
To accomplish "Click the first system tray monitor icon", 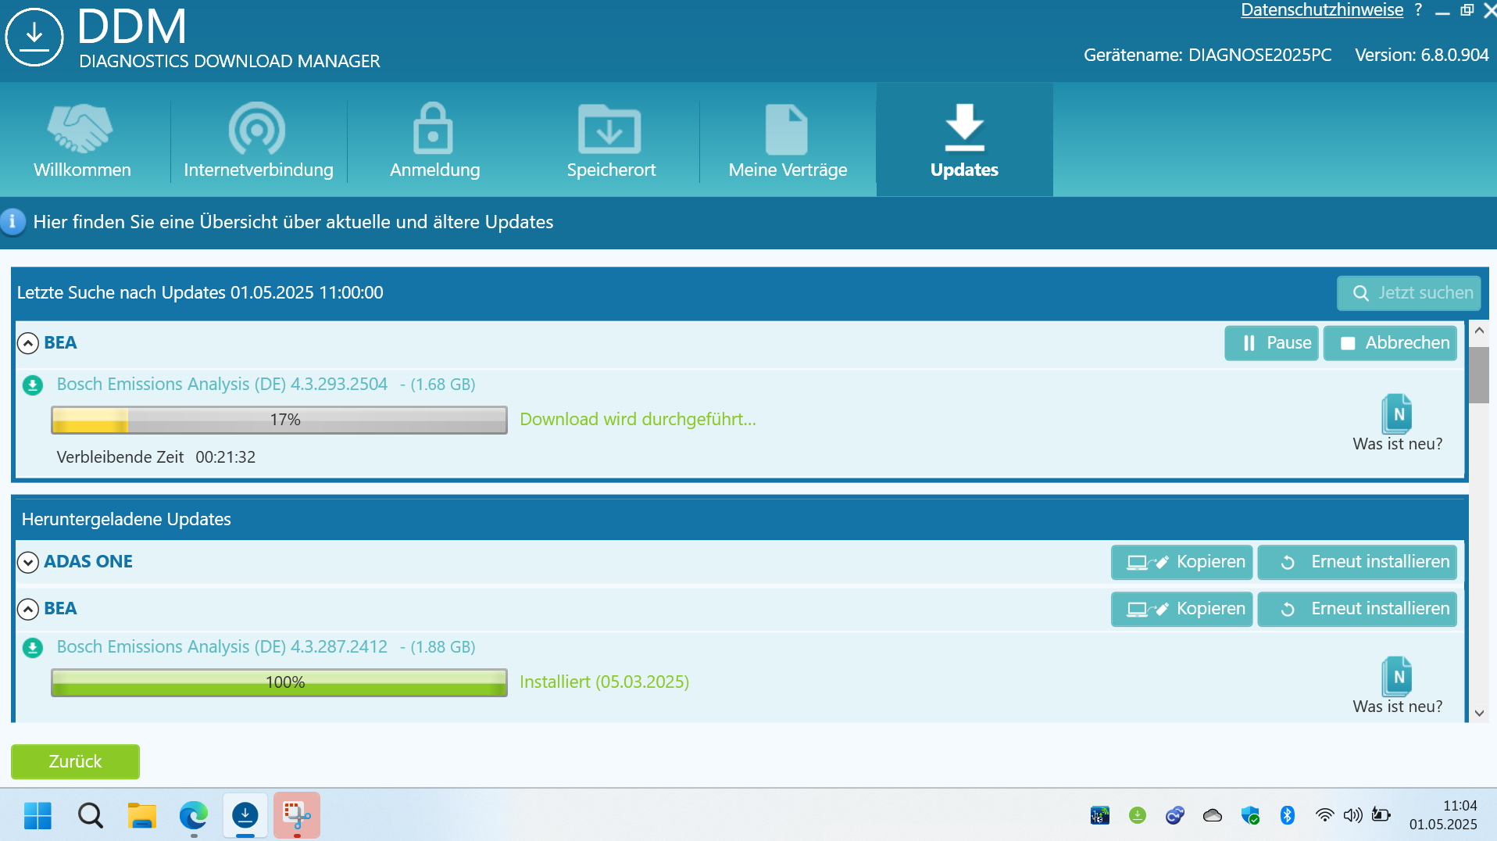I will [1100, 815].
